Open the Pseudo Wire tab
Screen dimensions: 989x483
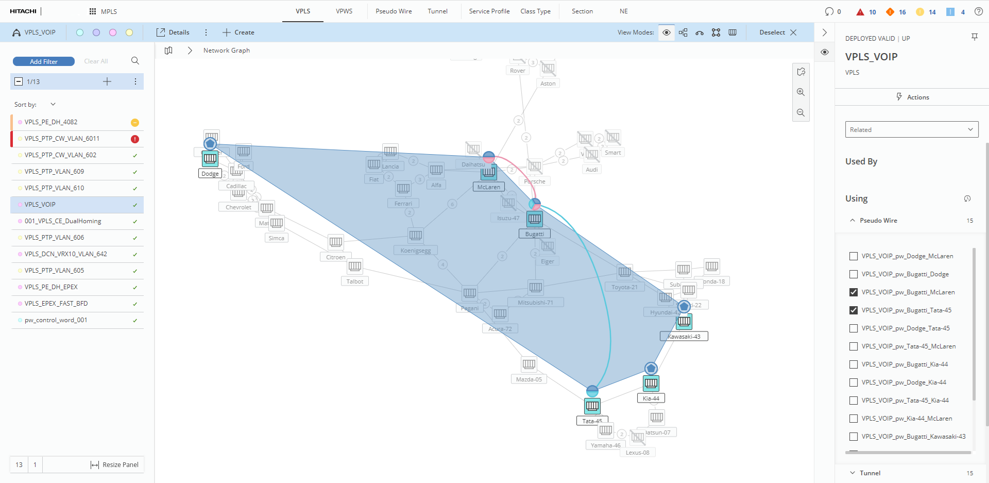point(394,11)
